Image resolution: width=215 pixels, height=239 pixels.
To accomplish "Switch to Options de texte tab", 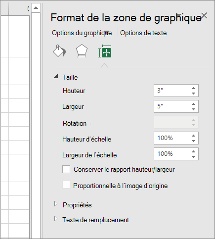I will (x=143, y=33).
